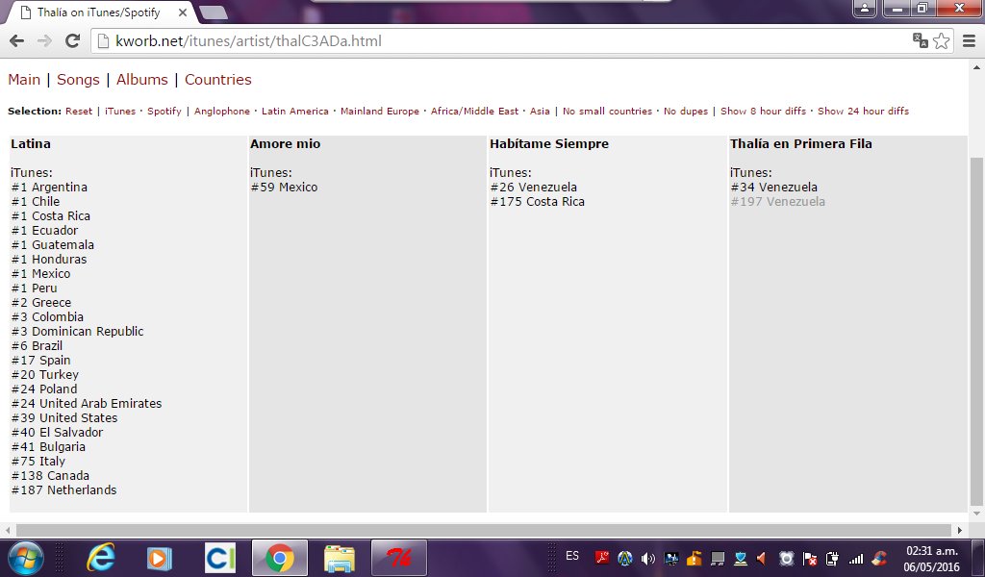
Task: Click the #187 Netherlands entry
Action: tap(63, 490)
